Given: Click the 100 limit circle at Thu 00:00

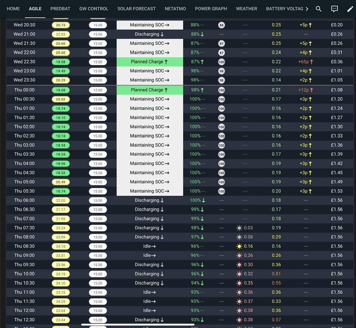Looking at the screenshot, I should (221, 90).
